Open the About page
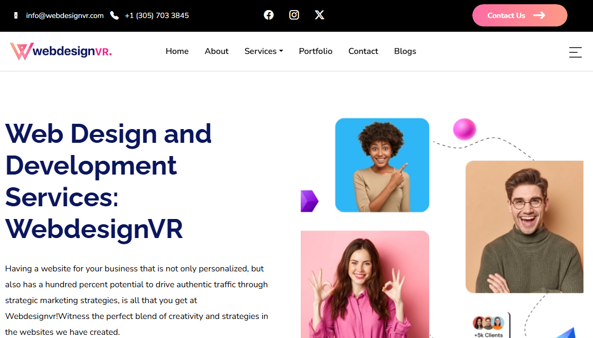The image size is (593, 338). click(217, 51)
